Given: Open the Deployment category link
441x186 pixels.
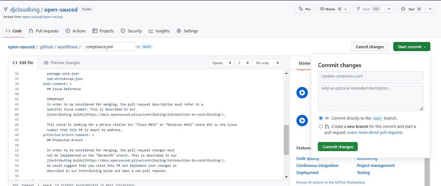Looking at the screenshot, I should pos(308,173).
